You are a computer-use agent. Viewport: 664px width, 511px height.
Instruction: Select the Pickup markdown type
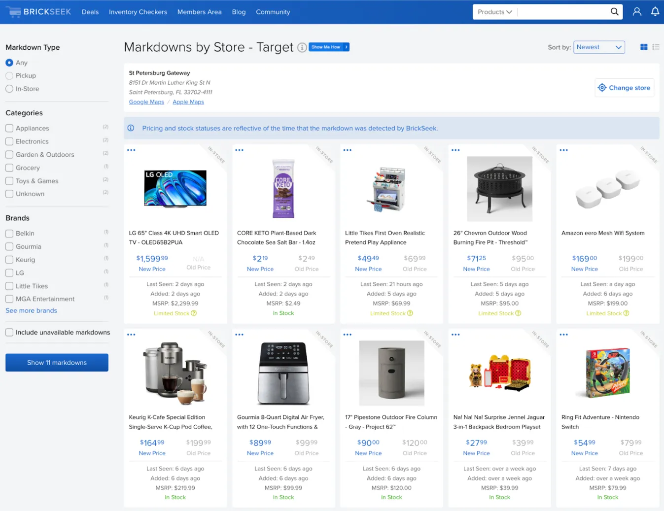(9, 75)
